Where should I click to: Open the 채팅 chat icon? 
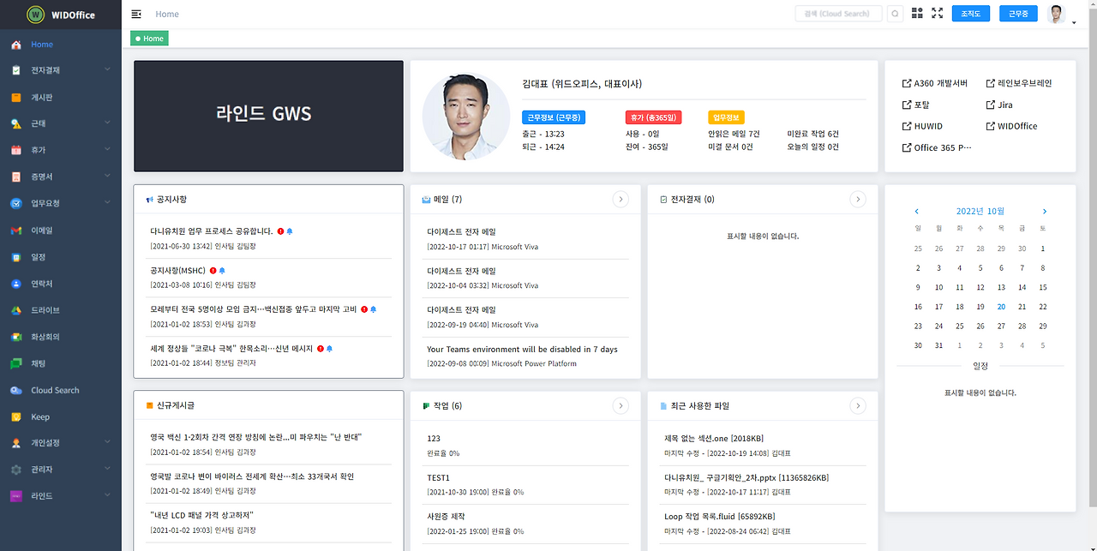[15, 363]
